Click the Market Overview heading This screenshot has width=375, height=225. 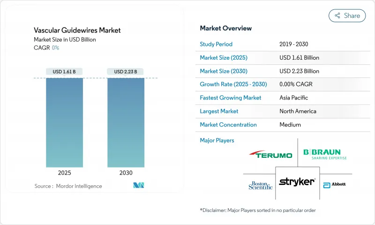click(x=226, y=28)
